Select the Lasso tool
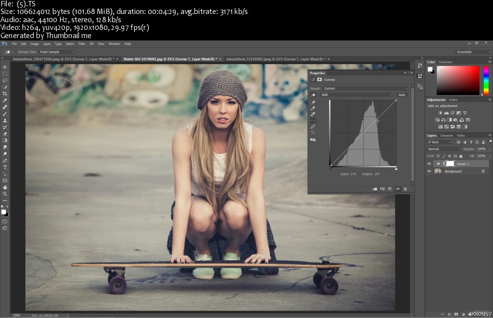This screenshot has height=318, width=493. pos(5,80)
